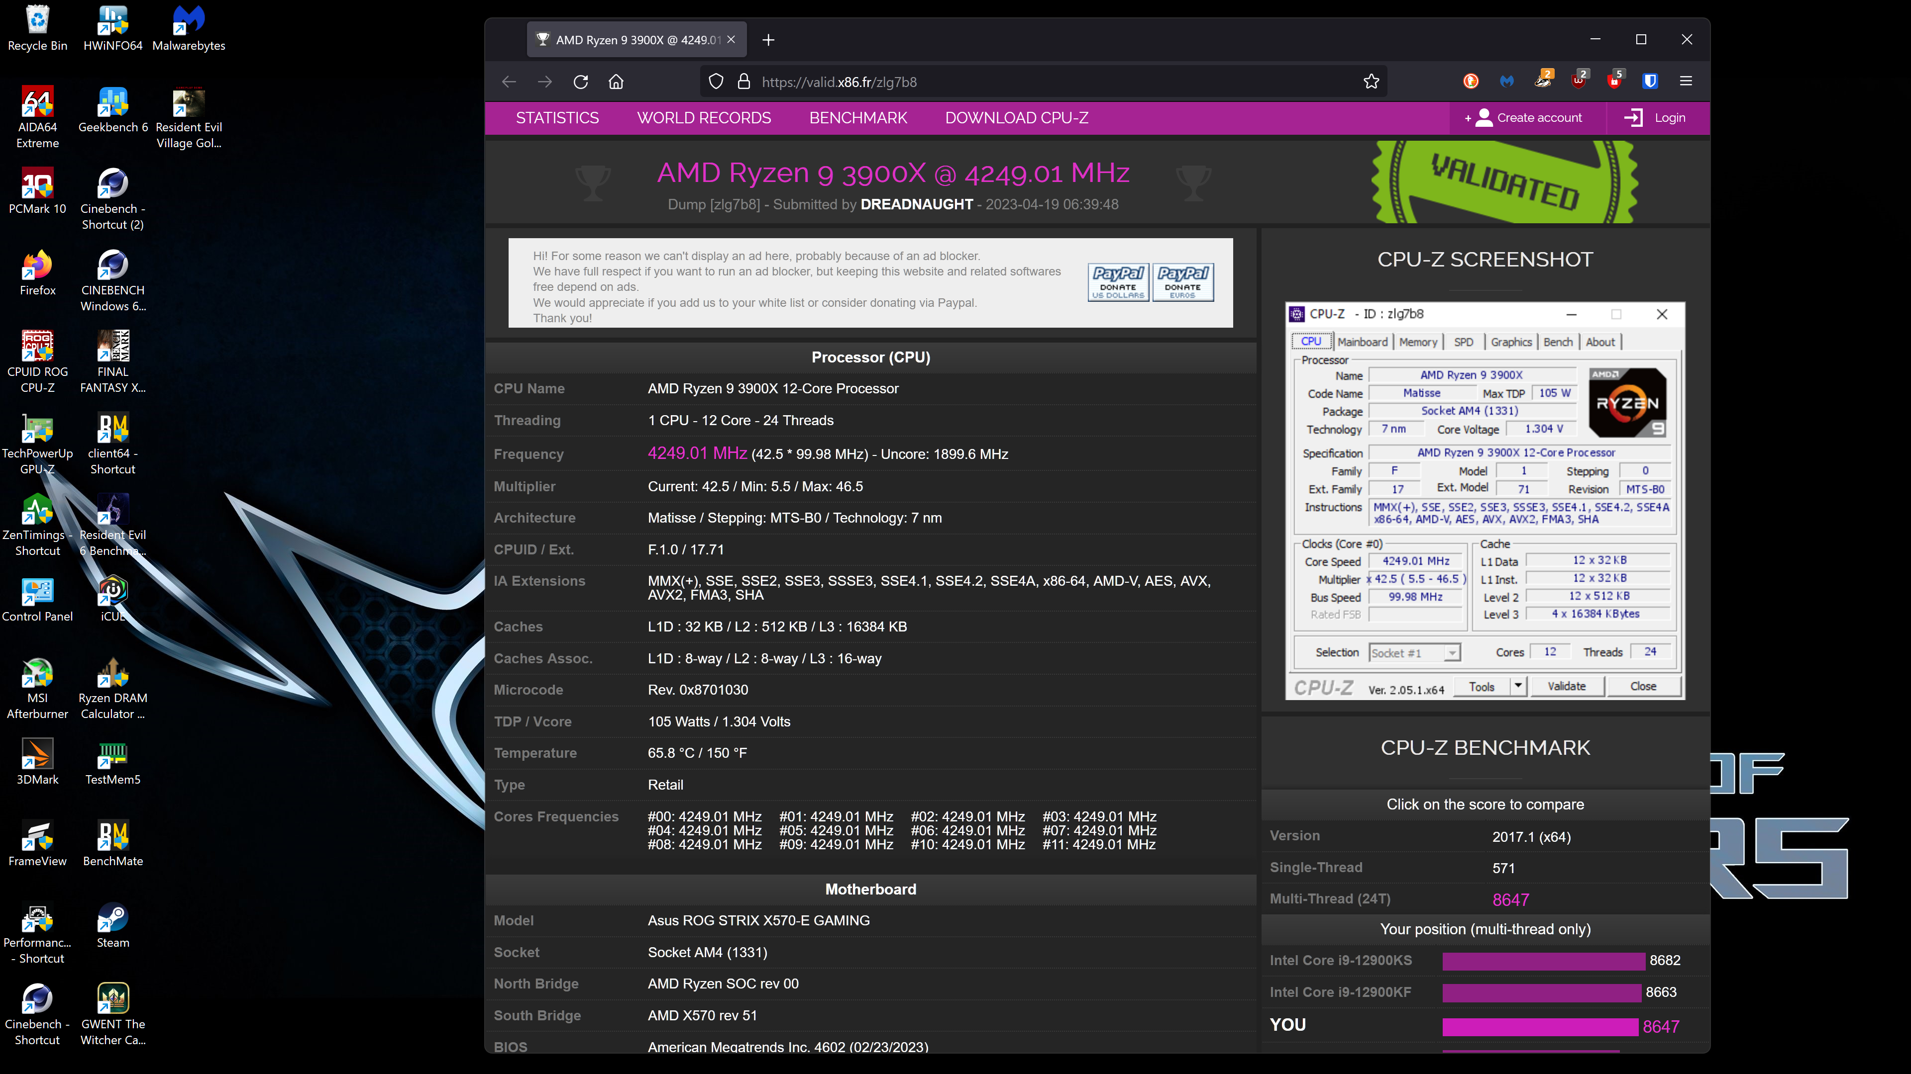Open MSI Afterburner desktop icon
The height and width of the screenshot is (1074, 1911).
tap(37, 689)
